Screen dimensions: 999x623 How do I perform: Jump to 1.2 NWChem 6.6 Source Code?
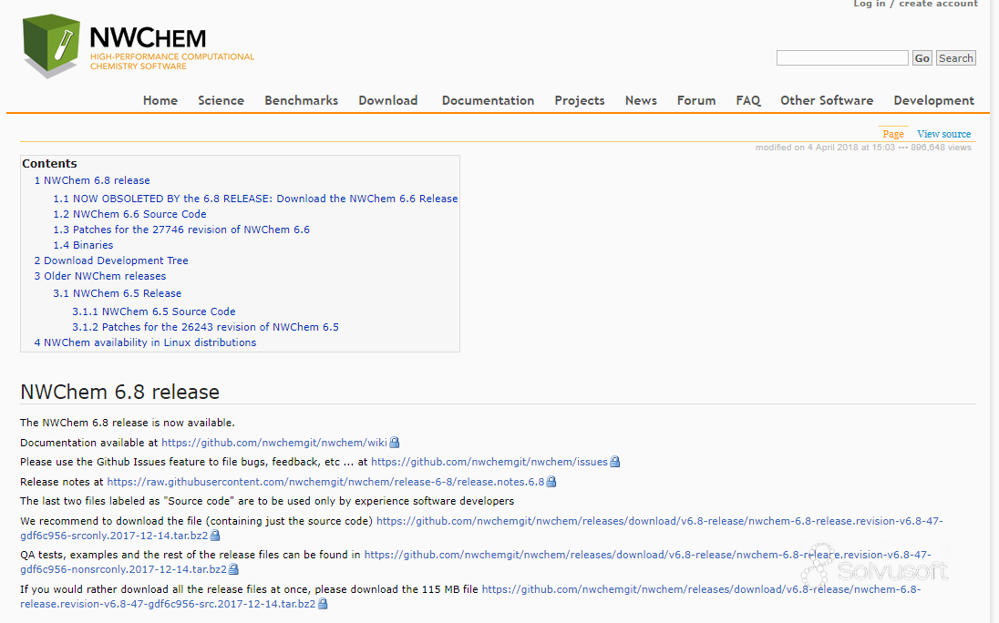tap(129, 214)
